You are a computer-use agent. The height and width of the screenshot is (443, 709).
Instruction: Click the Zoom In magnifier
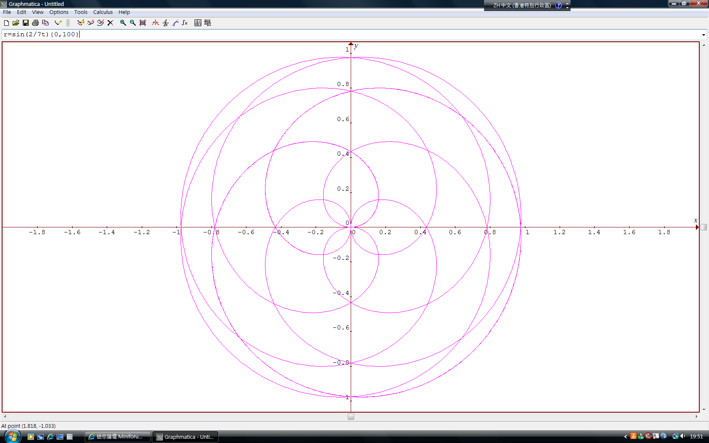[123, 23]
